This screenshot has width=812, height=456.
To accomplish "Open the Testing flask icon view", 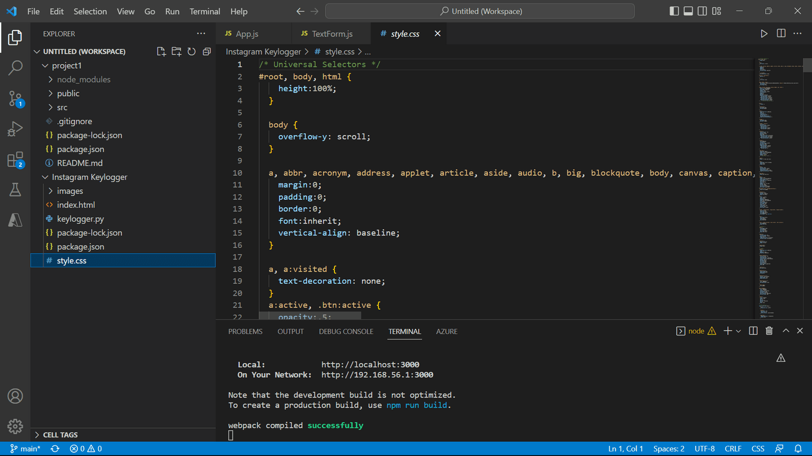I will click(x=15, y=190).
